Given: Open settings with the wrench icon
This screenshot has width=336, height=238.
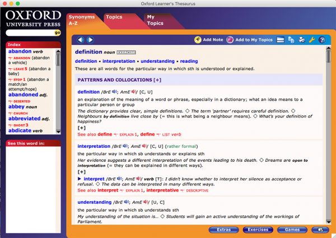Looking at the screenshot, I should click(312, 40).
